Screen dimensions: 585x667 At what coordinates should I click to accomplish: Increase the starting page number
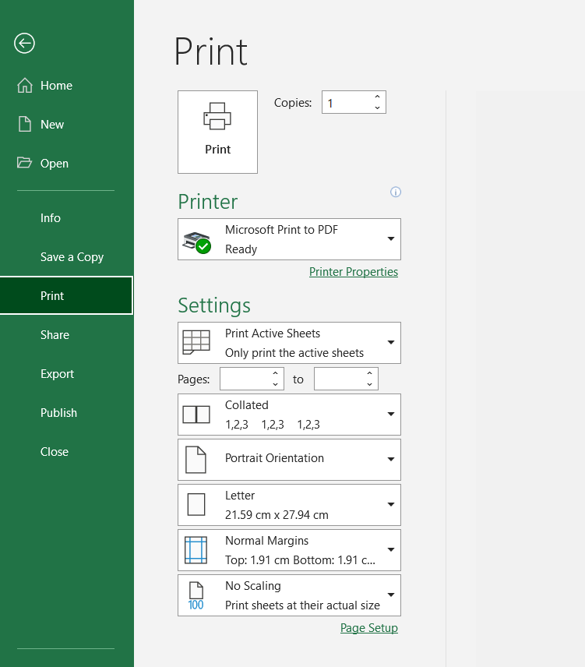[x=275, y=374]
